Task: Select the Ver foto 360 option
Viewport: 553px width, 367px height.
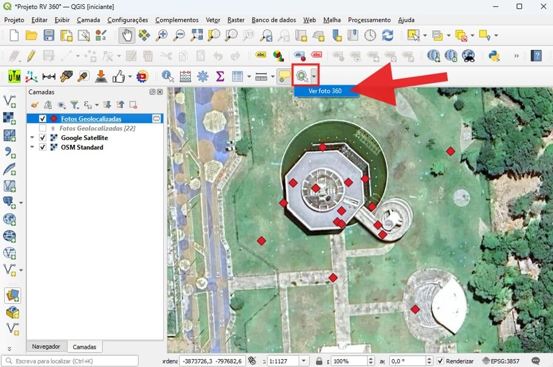Action: (x=325, y=91)
